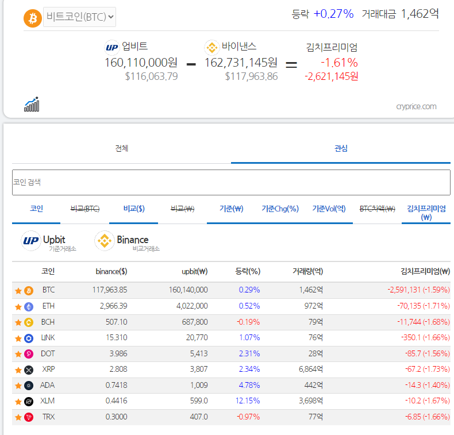Image resolution: width=454 pixels, height=435 pixels.
Task: Click the Binance price 162,731,145원
Action: click(241, 63)
